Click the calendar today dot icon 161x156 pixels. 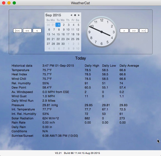tap(75, 15)
